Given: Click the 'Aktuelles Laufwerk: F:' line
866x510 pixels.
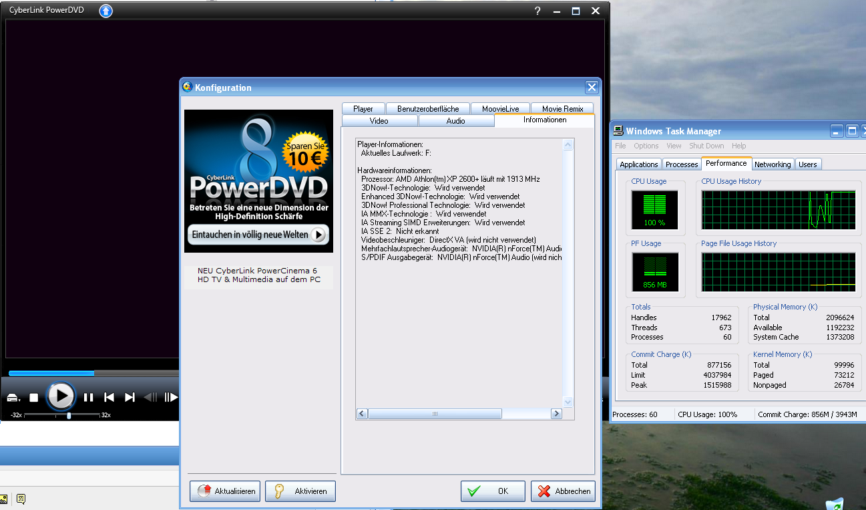Looking at the screenshot, I should [x=396, y=153].
